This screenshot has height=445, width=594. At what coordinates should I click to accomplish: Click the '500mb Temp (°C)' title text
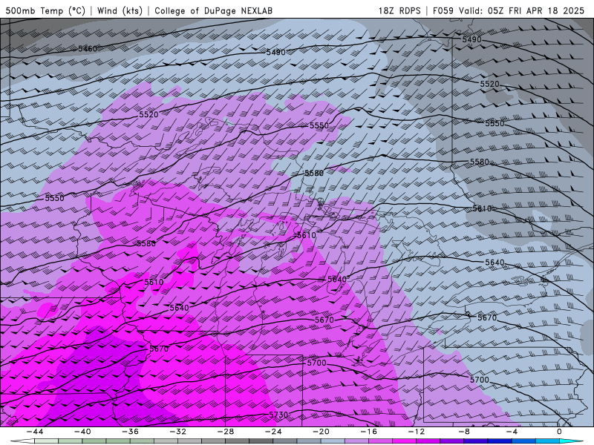(45, 10)
